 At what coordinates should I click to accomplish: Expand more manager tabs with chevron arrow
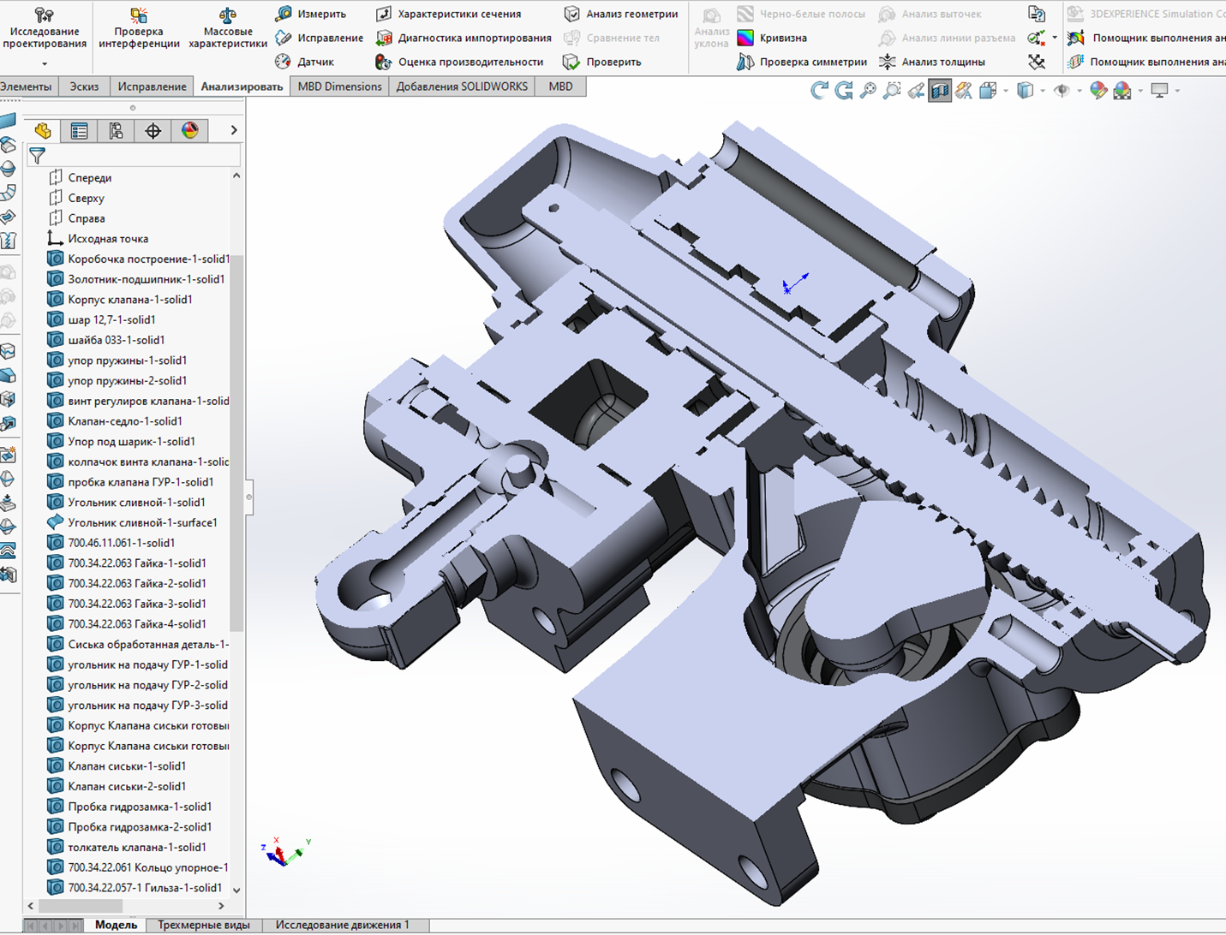(234, 130)
